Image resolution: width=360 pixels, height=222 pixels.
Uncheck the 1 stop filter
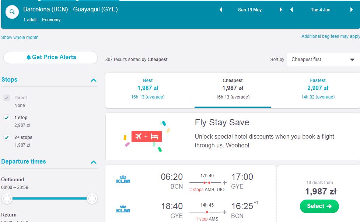pos(7,118)
